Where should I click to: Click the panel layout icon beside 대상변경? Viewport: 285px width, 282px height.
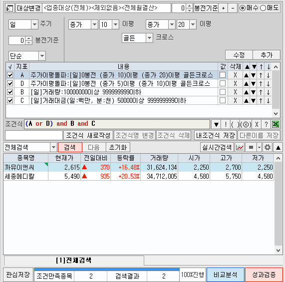click(9, 8)
